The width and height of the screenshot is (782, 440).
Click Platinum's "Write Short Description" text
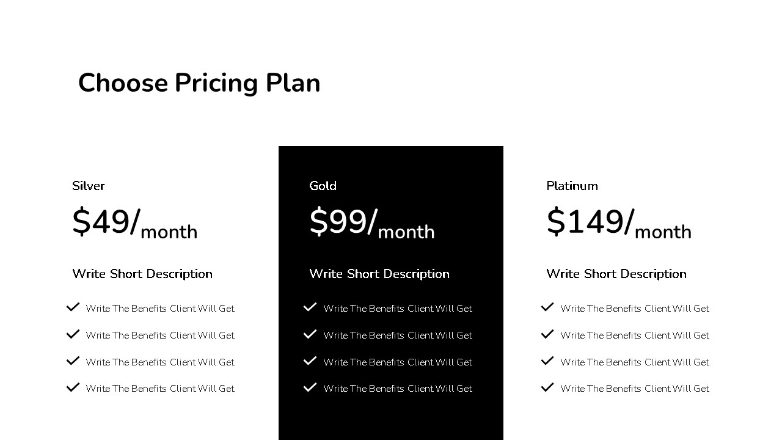(x=616, y=274)
